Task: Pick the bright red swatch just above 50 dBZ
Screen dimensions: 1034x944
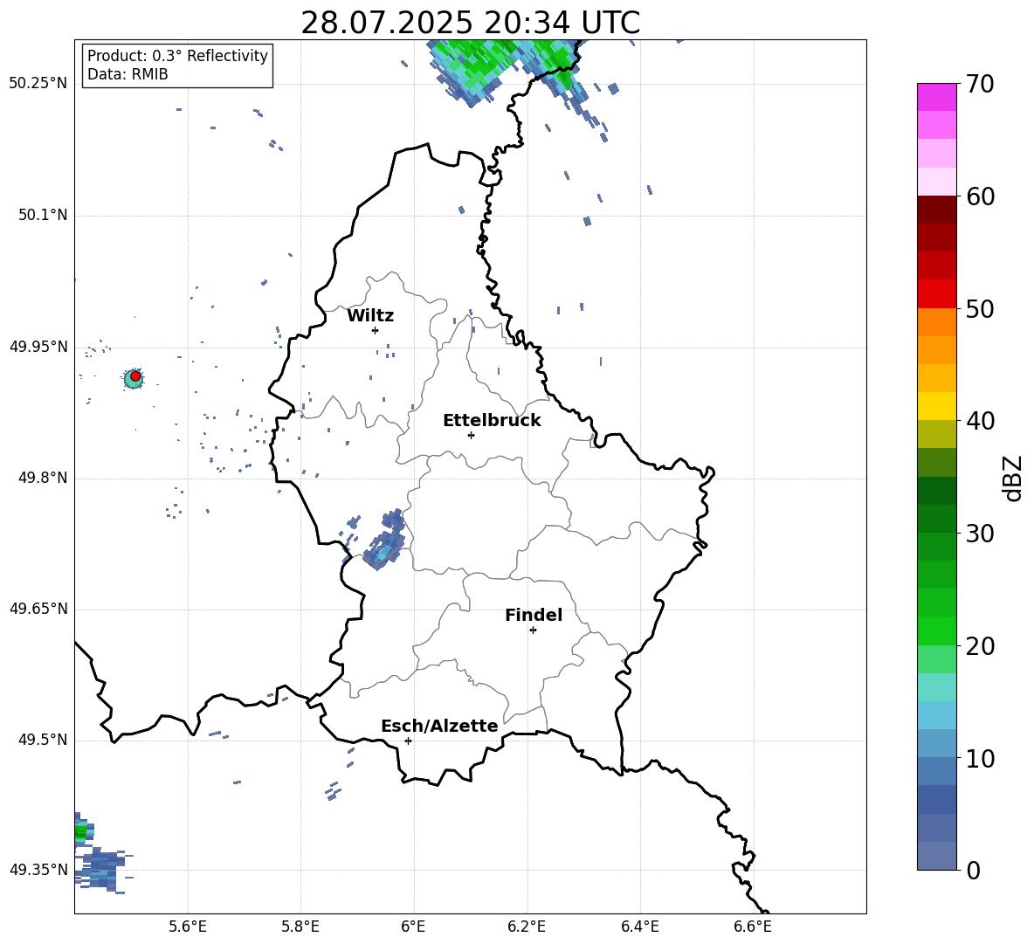Action: coord(936,294)
